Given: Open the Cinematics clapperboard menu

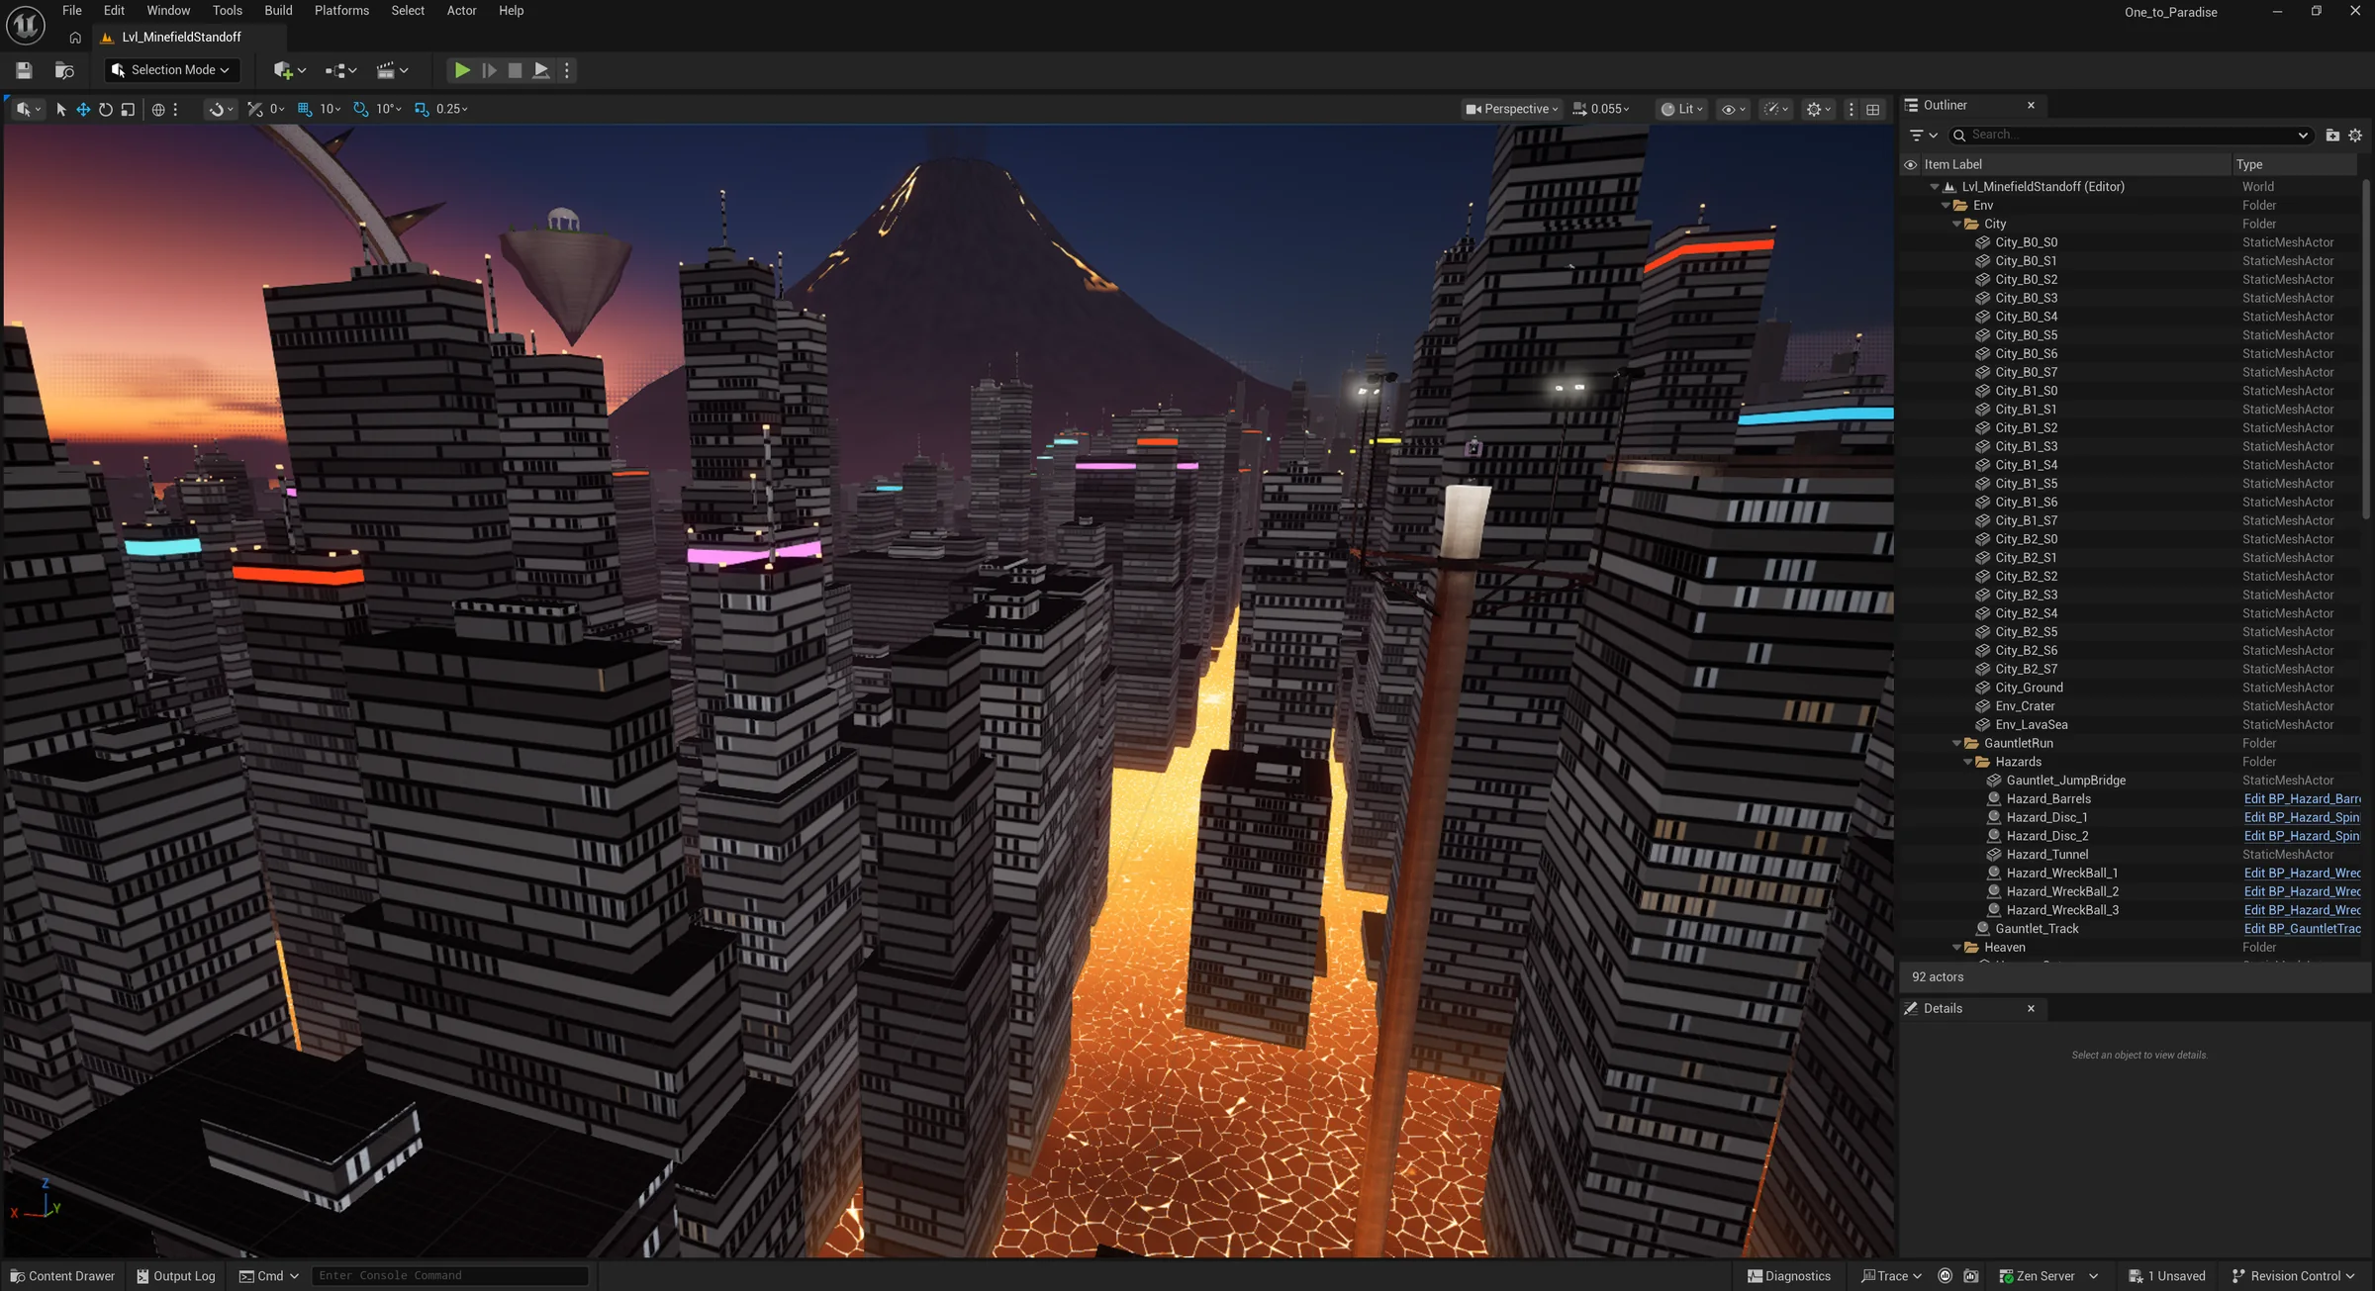Looking at the screenshot, I should (x=392, y=70).
